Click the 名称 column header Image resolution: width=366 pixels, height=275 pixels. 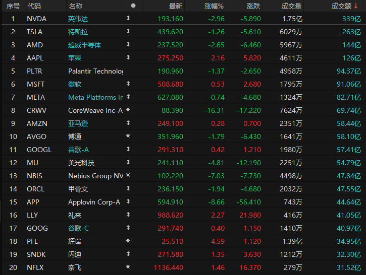pos(76,6)
